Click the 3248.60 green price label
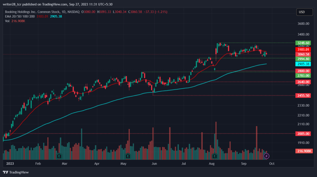Screen dimensions: 317x177 (x=303, y=43)
